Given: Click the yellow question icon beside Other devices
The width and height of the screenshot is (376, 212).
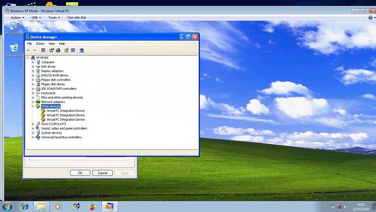Looking at the screenshot, I should click(x=38, y=106).
